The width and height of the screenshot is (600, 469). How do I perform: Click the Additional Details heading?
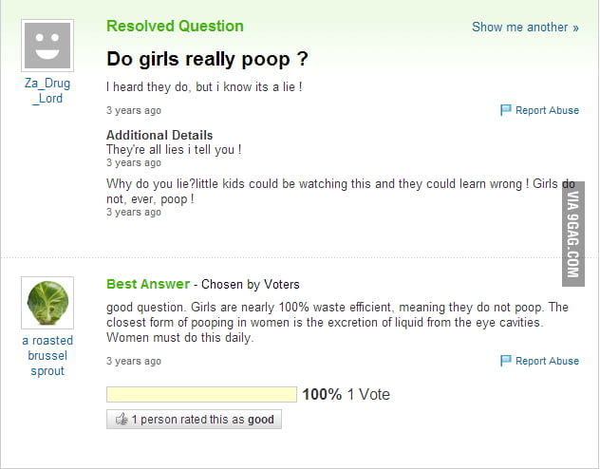[159, 135]
